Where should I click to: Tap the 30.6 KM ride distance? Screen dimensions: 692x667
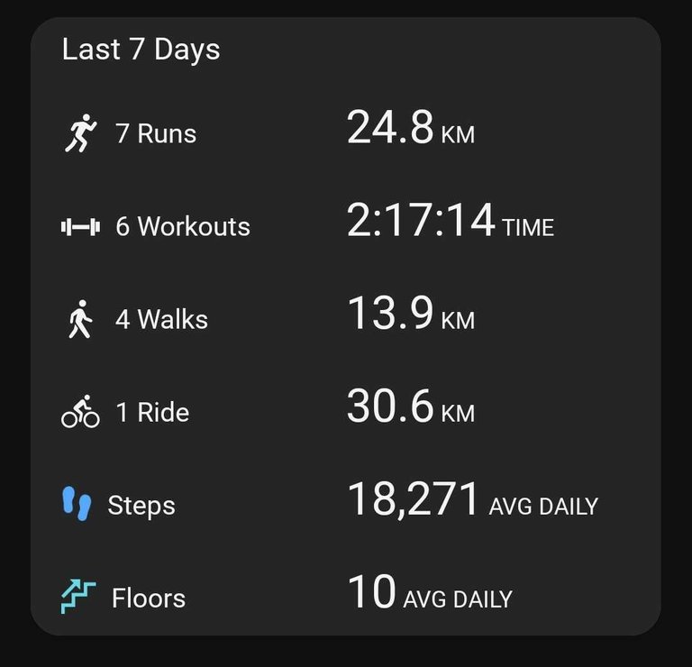click(x=411, y=407)
